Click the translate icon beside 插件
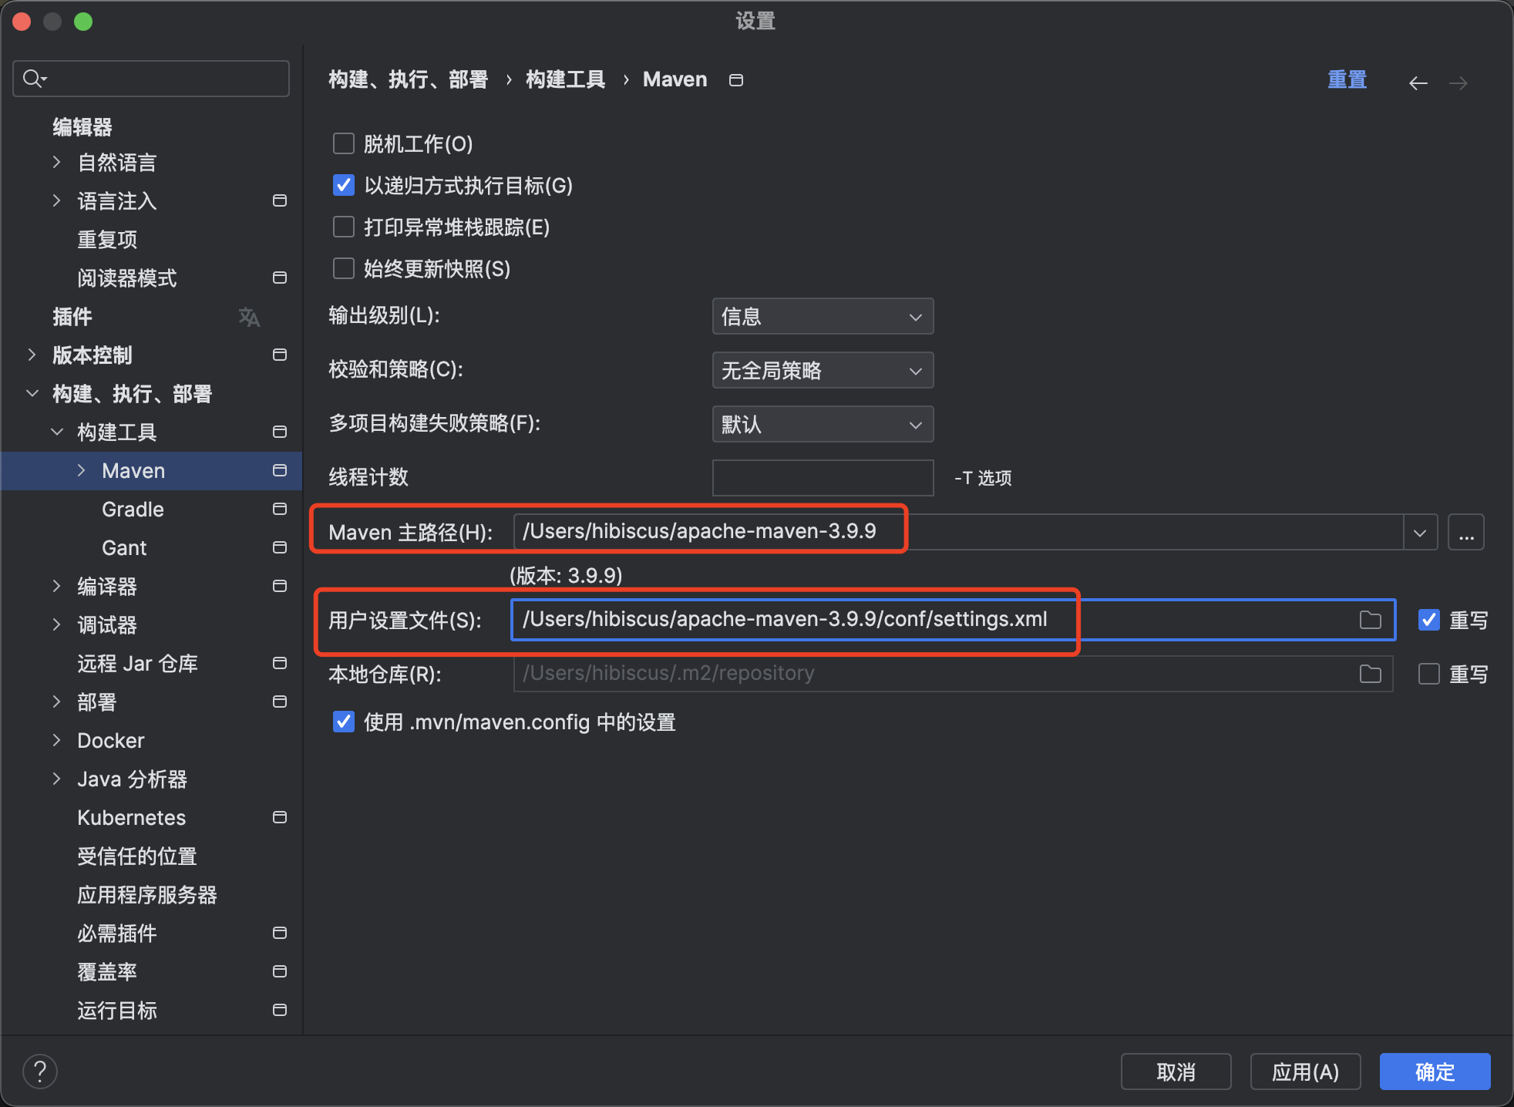 [248, 317]
